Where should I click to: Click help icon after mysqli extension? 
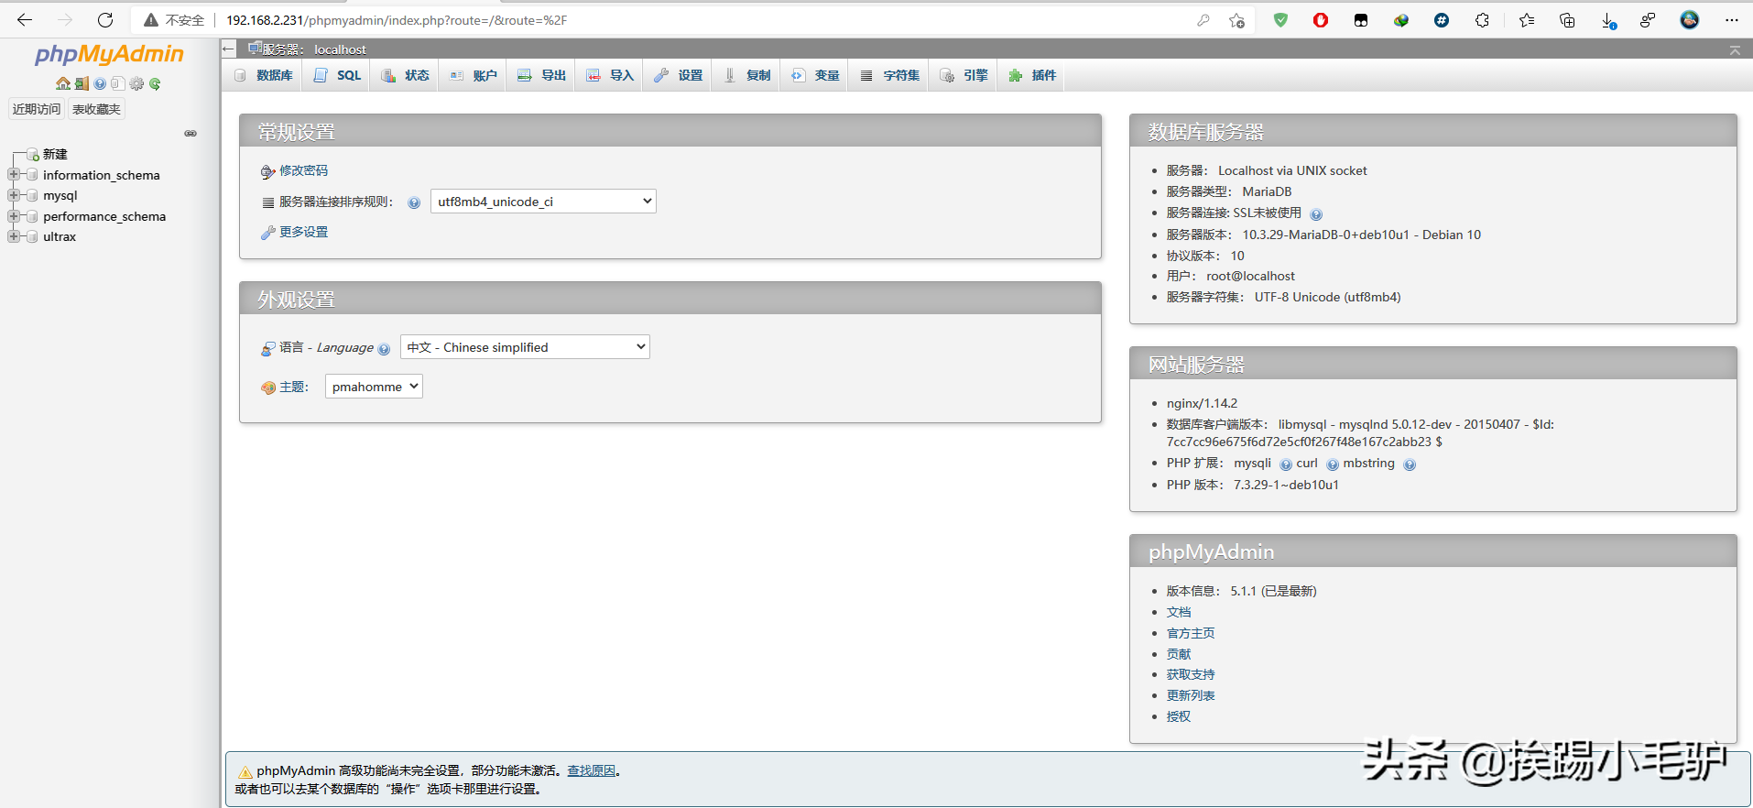[x=1286, y=464]
